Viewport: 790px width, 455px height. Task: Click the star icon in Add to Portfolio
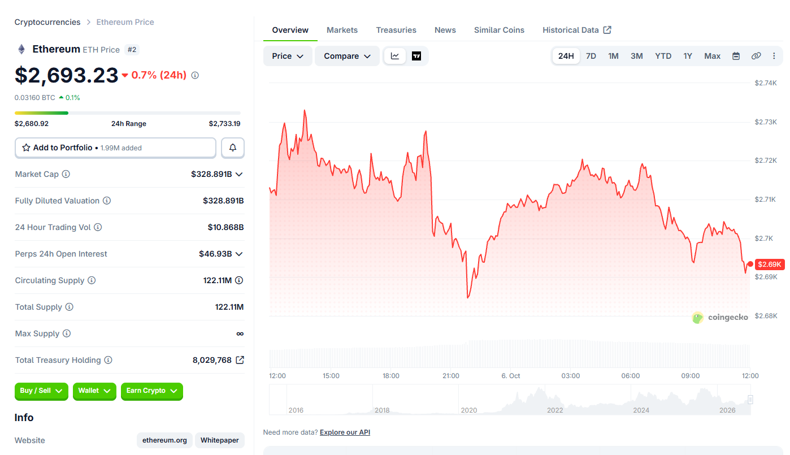[26, 148]
